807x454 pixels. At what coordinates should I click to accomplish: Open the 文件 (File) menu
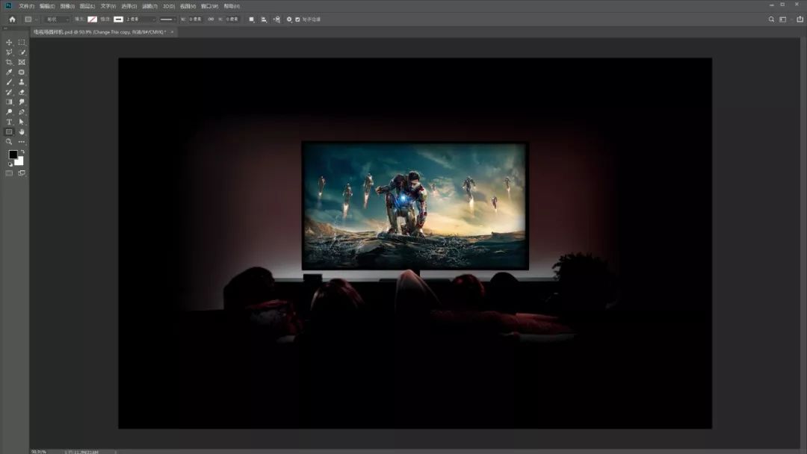[26, 6]
